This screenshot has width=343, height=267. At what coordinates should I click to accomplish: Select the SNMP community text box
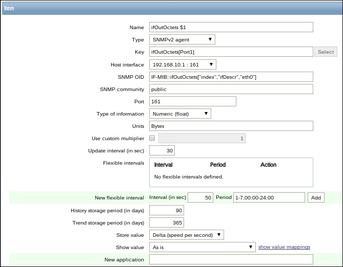(231, 89)
